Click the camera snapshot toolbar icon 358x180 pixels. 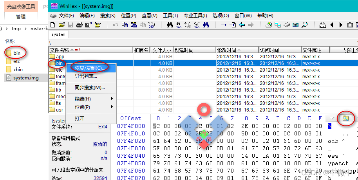pyautogui.click(x=350, y=25)
